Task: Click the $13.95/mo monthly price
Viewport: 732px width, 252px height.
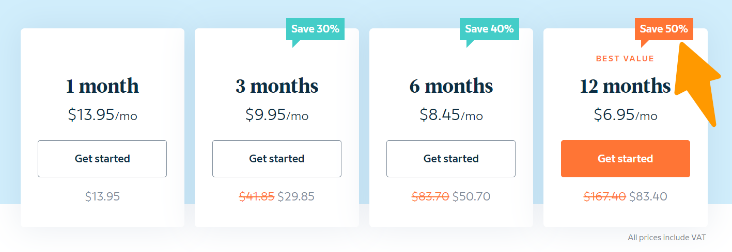Action: pos(102,114)
